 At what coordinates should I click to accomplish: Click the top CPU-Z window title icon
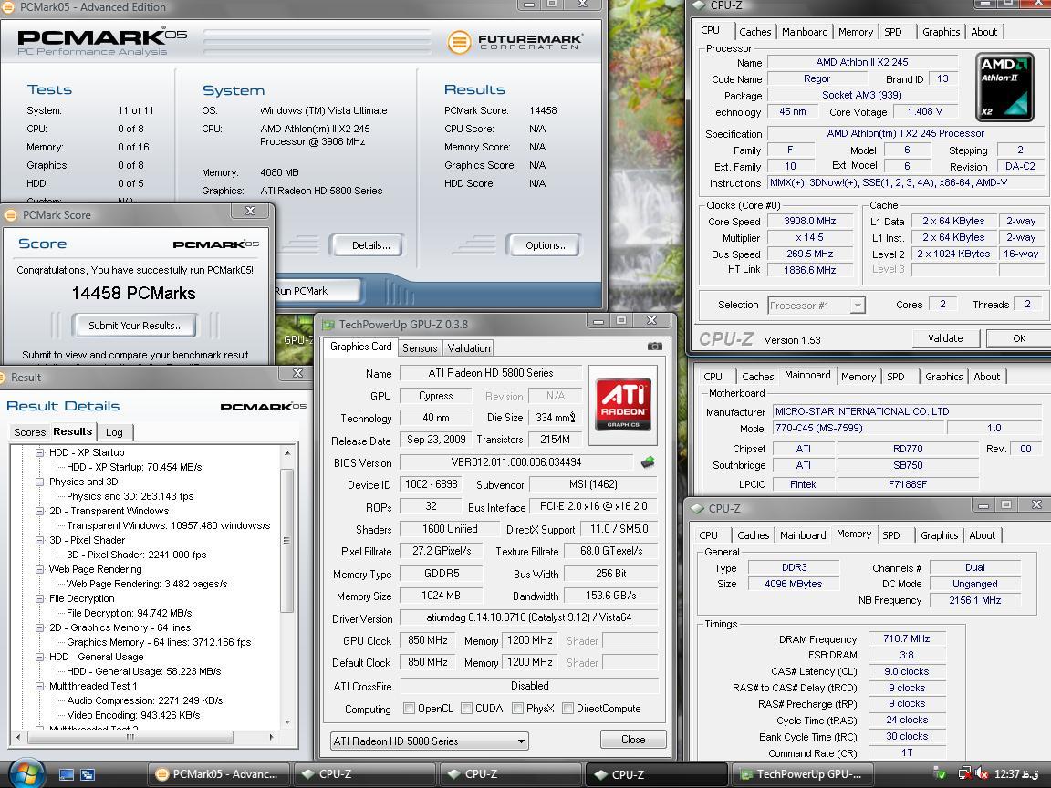click(699, 5)
